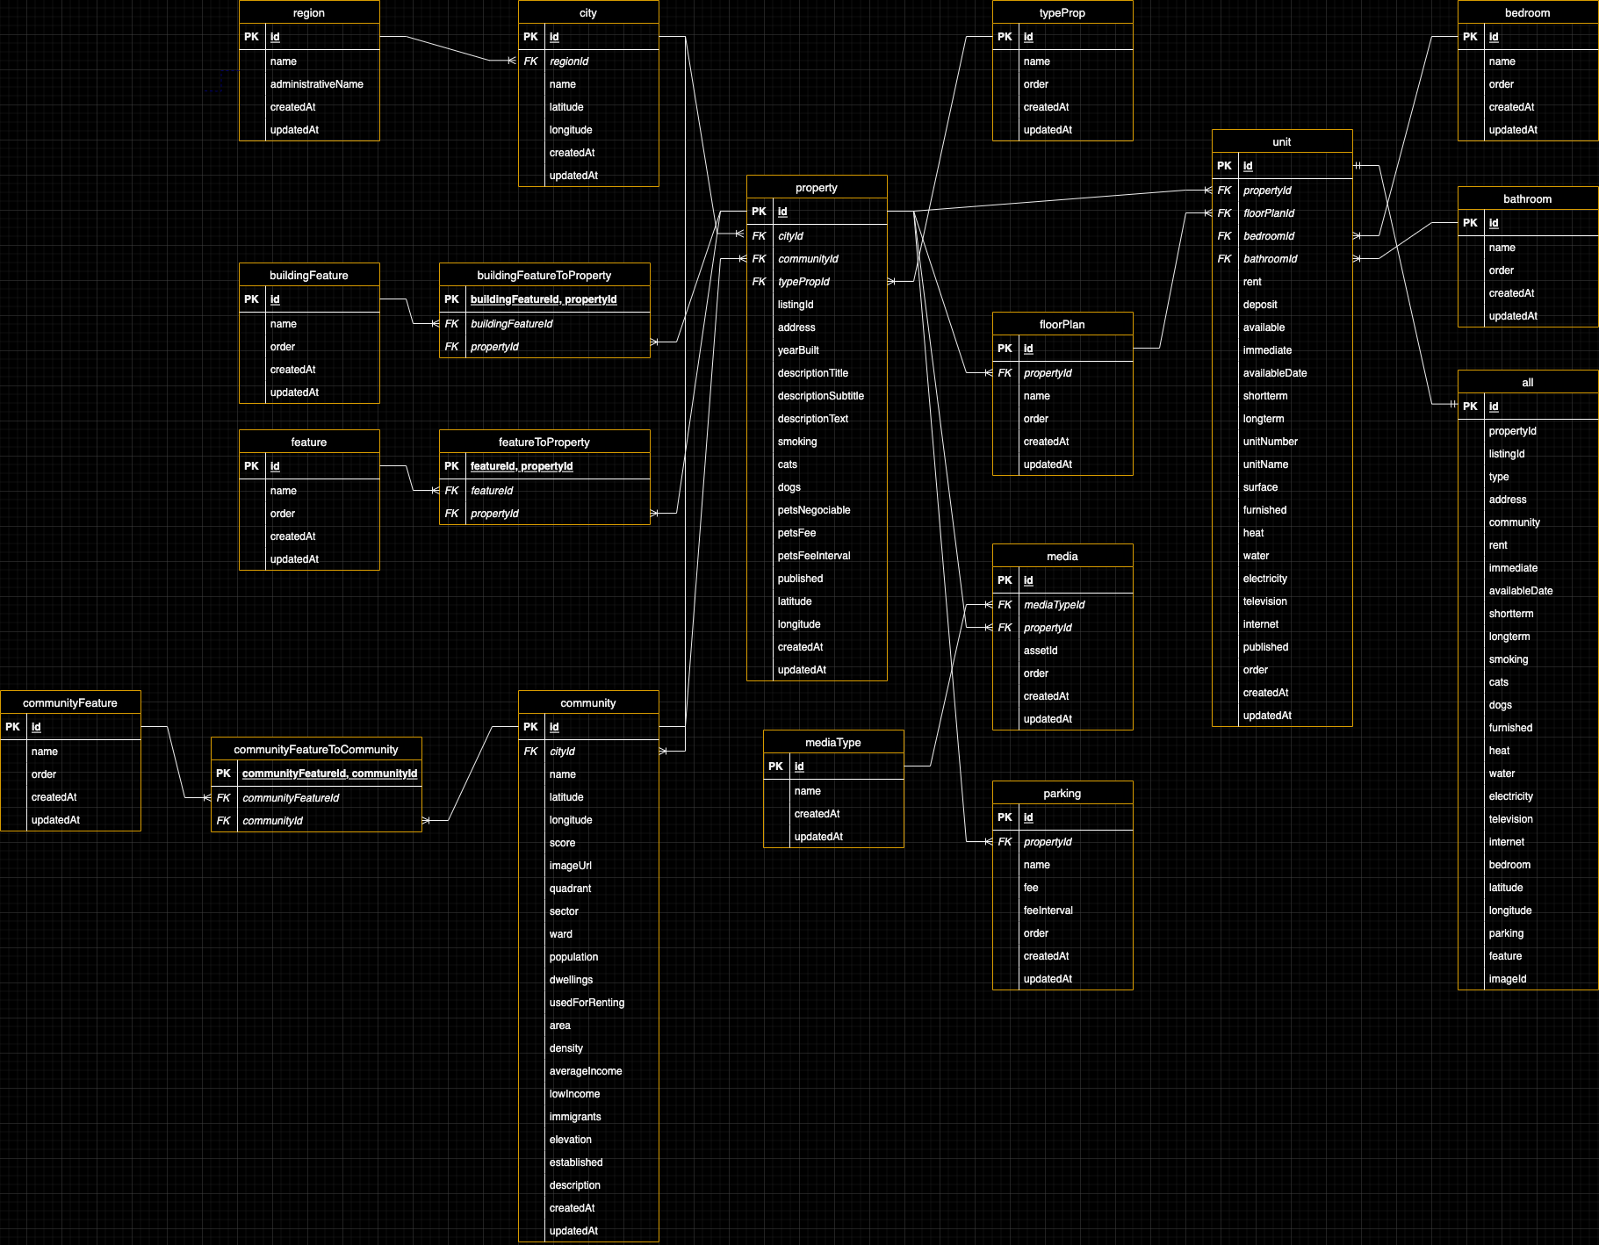Select the city table header

pyautogui.click(x=588, y=12)
